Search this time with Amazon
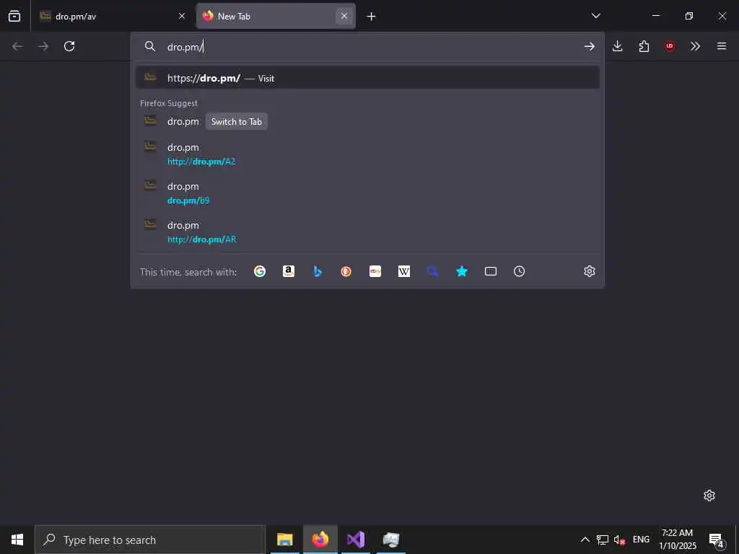Viewport: 739px width, 554px height. click(289, 271)
